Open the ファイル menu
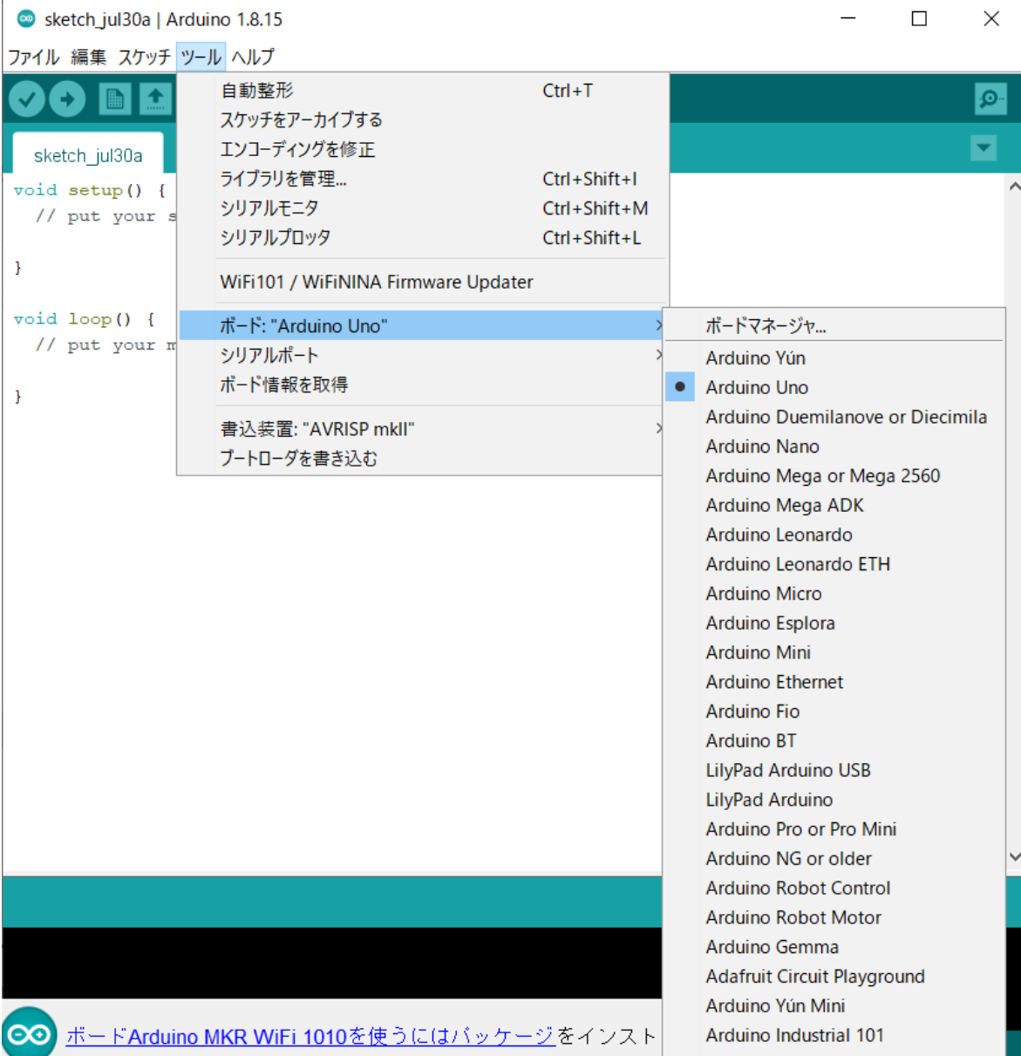 (33, 58)
